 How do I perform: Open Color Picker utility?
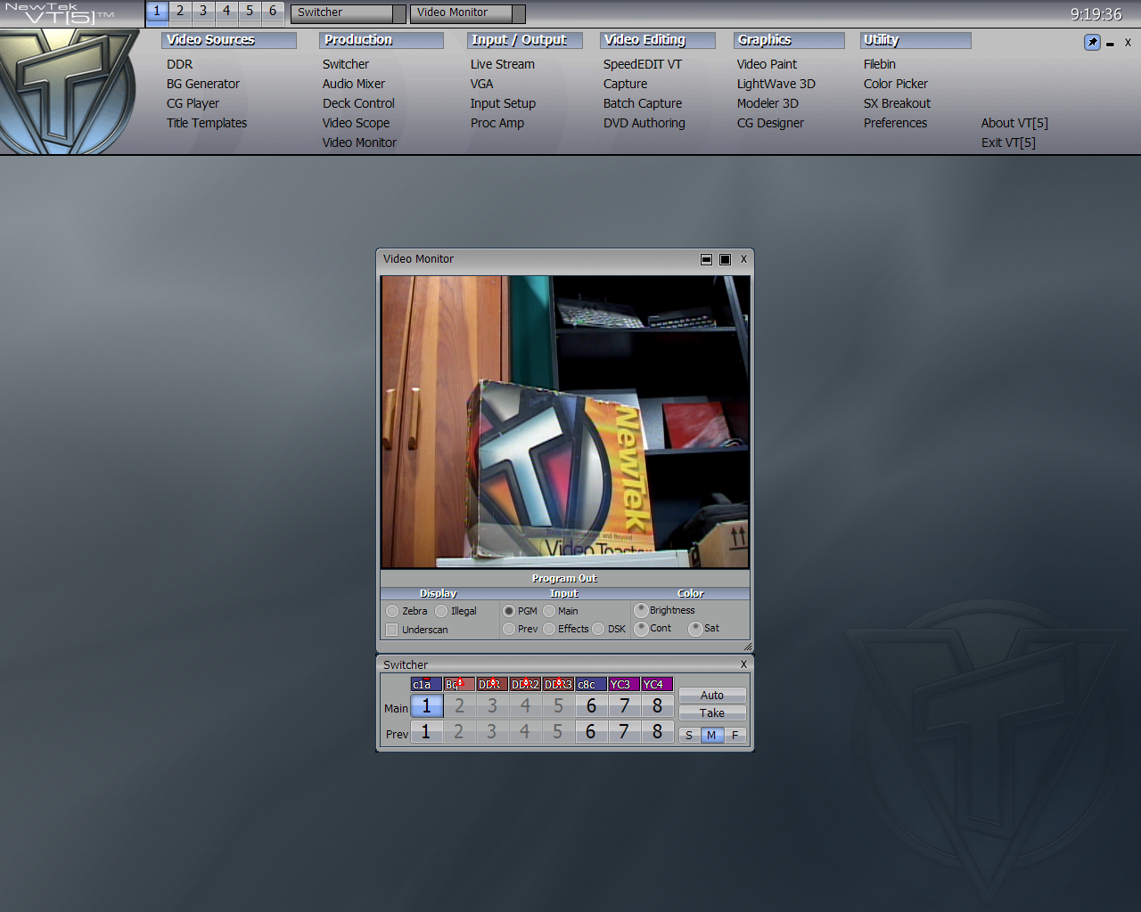click(x=896, y=84)
